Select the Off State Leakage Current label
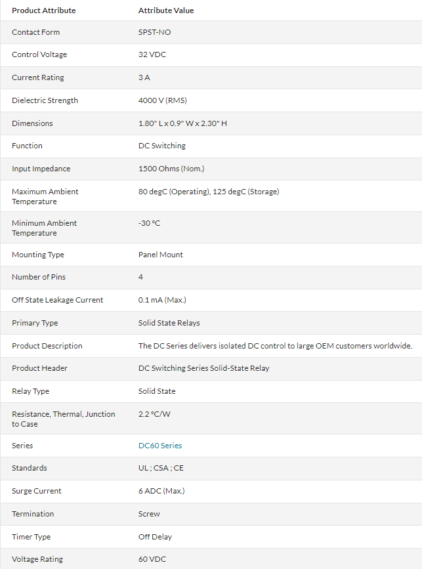 (x=57, y=300)
